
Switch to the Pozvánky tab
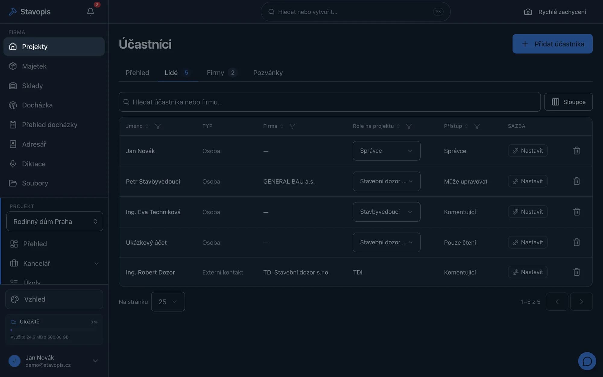coord(268,73)
